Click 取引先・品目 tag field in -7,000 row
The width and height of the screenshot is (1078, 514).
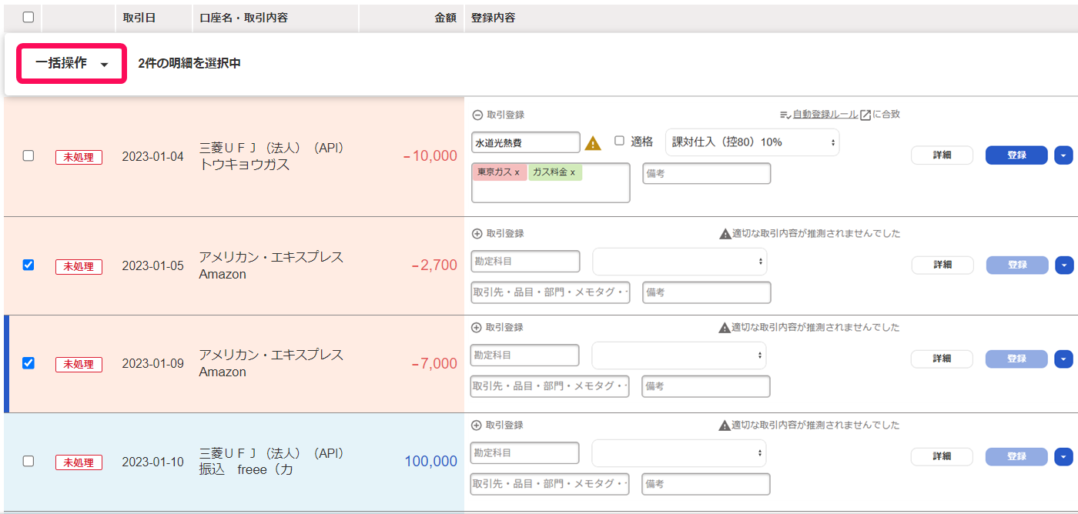550,386
